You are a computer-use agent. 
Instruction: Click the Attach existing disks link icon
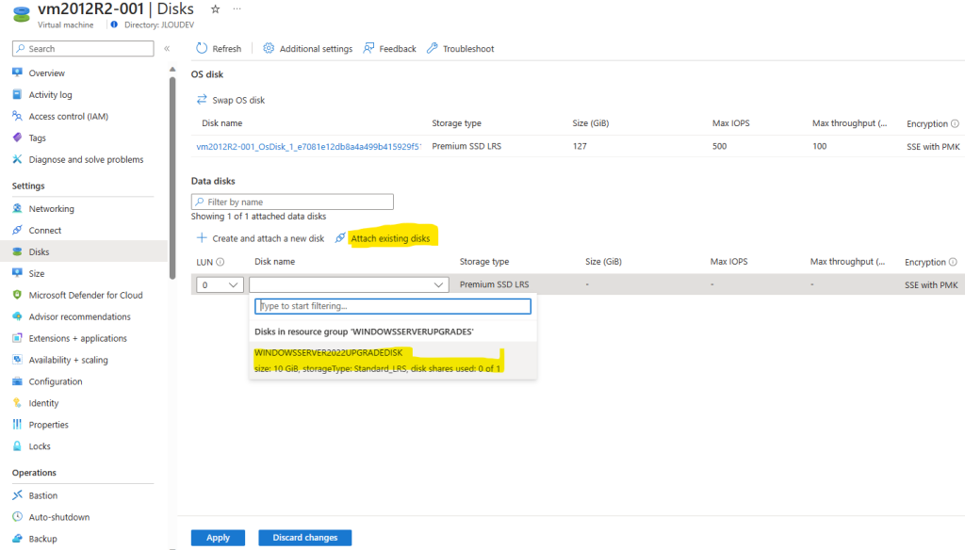tap(339, 237)
